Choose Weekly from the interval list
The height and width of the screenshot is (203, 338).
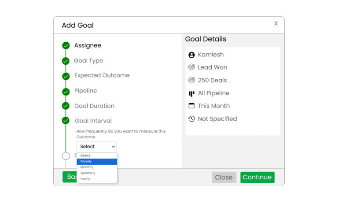click(x=97, y=162)
